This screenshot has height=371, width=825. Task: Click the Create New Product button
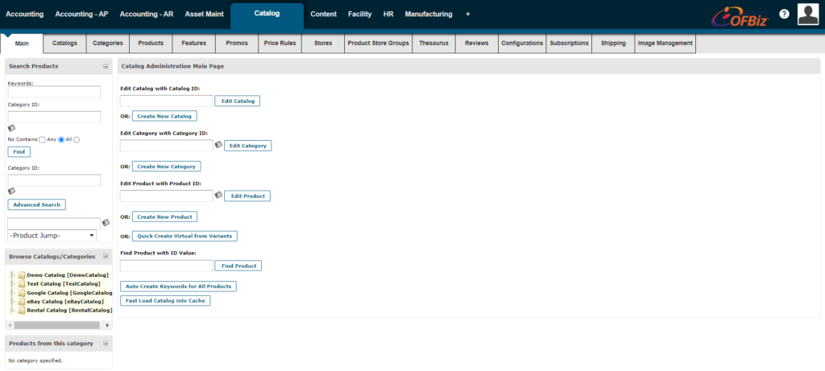[x=164, y=216]
